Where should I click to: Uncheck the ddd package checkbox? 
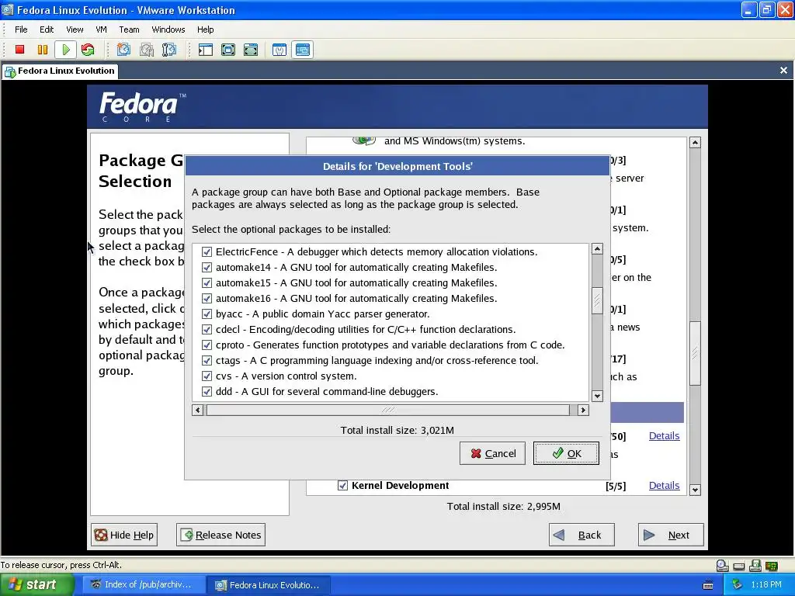[207, 392]
